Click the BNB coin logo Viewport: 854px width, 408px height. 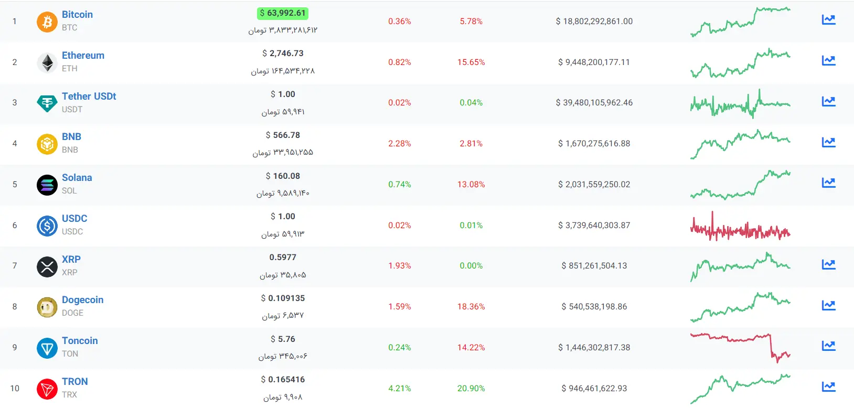pos(47,144)
